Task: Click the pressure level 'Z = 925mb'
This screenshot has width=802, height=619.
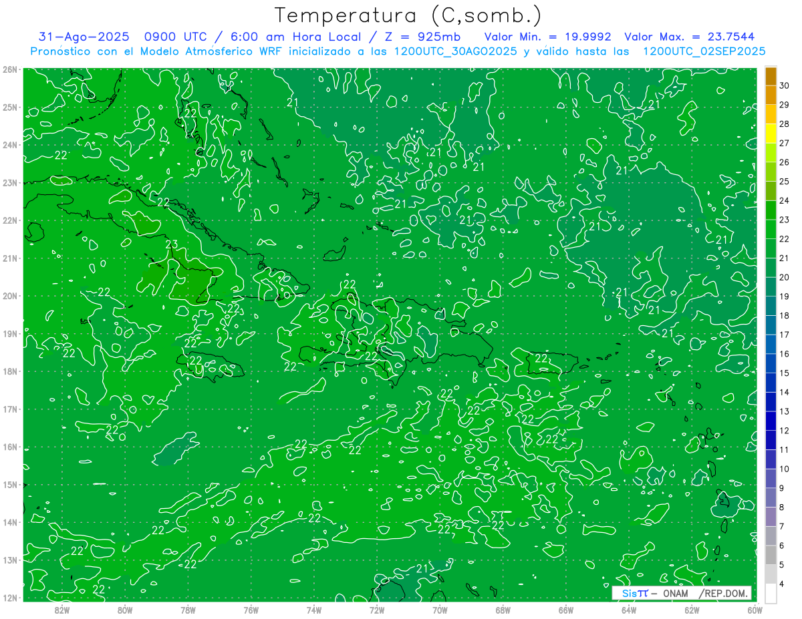Action: [420, 37]
